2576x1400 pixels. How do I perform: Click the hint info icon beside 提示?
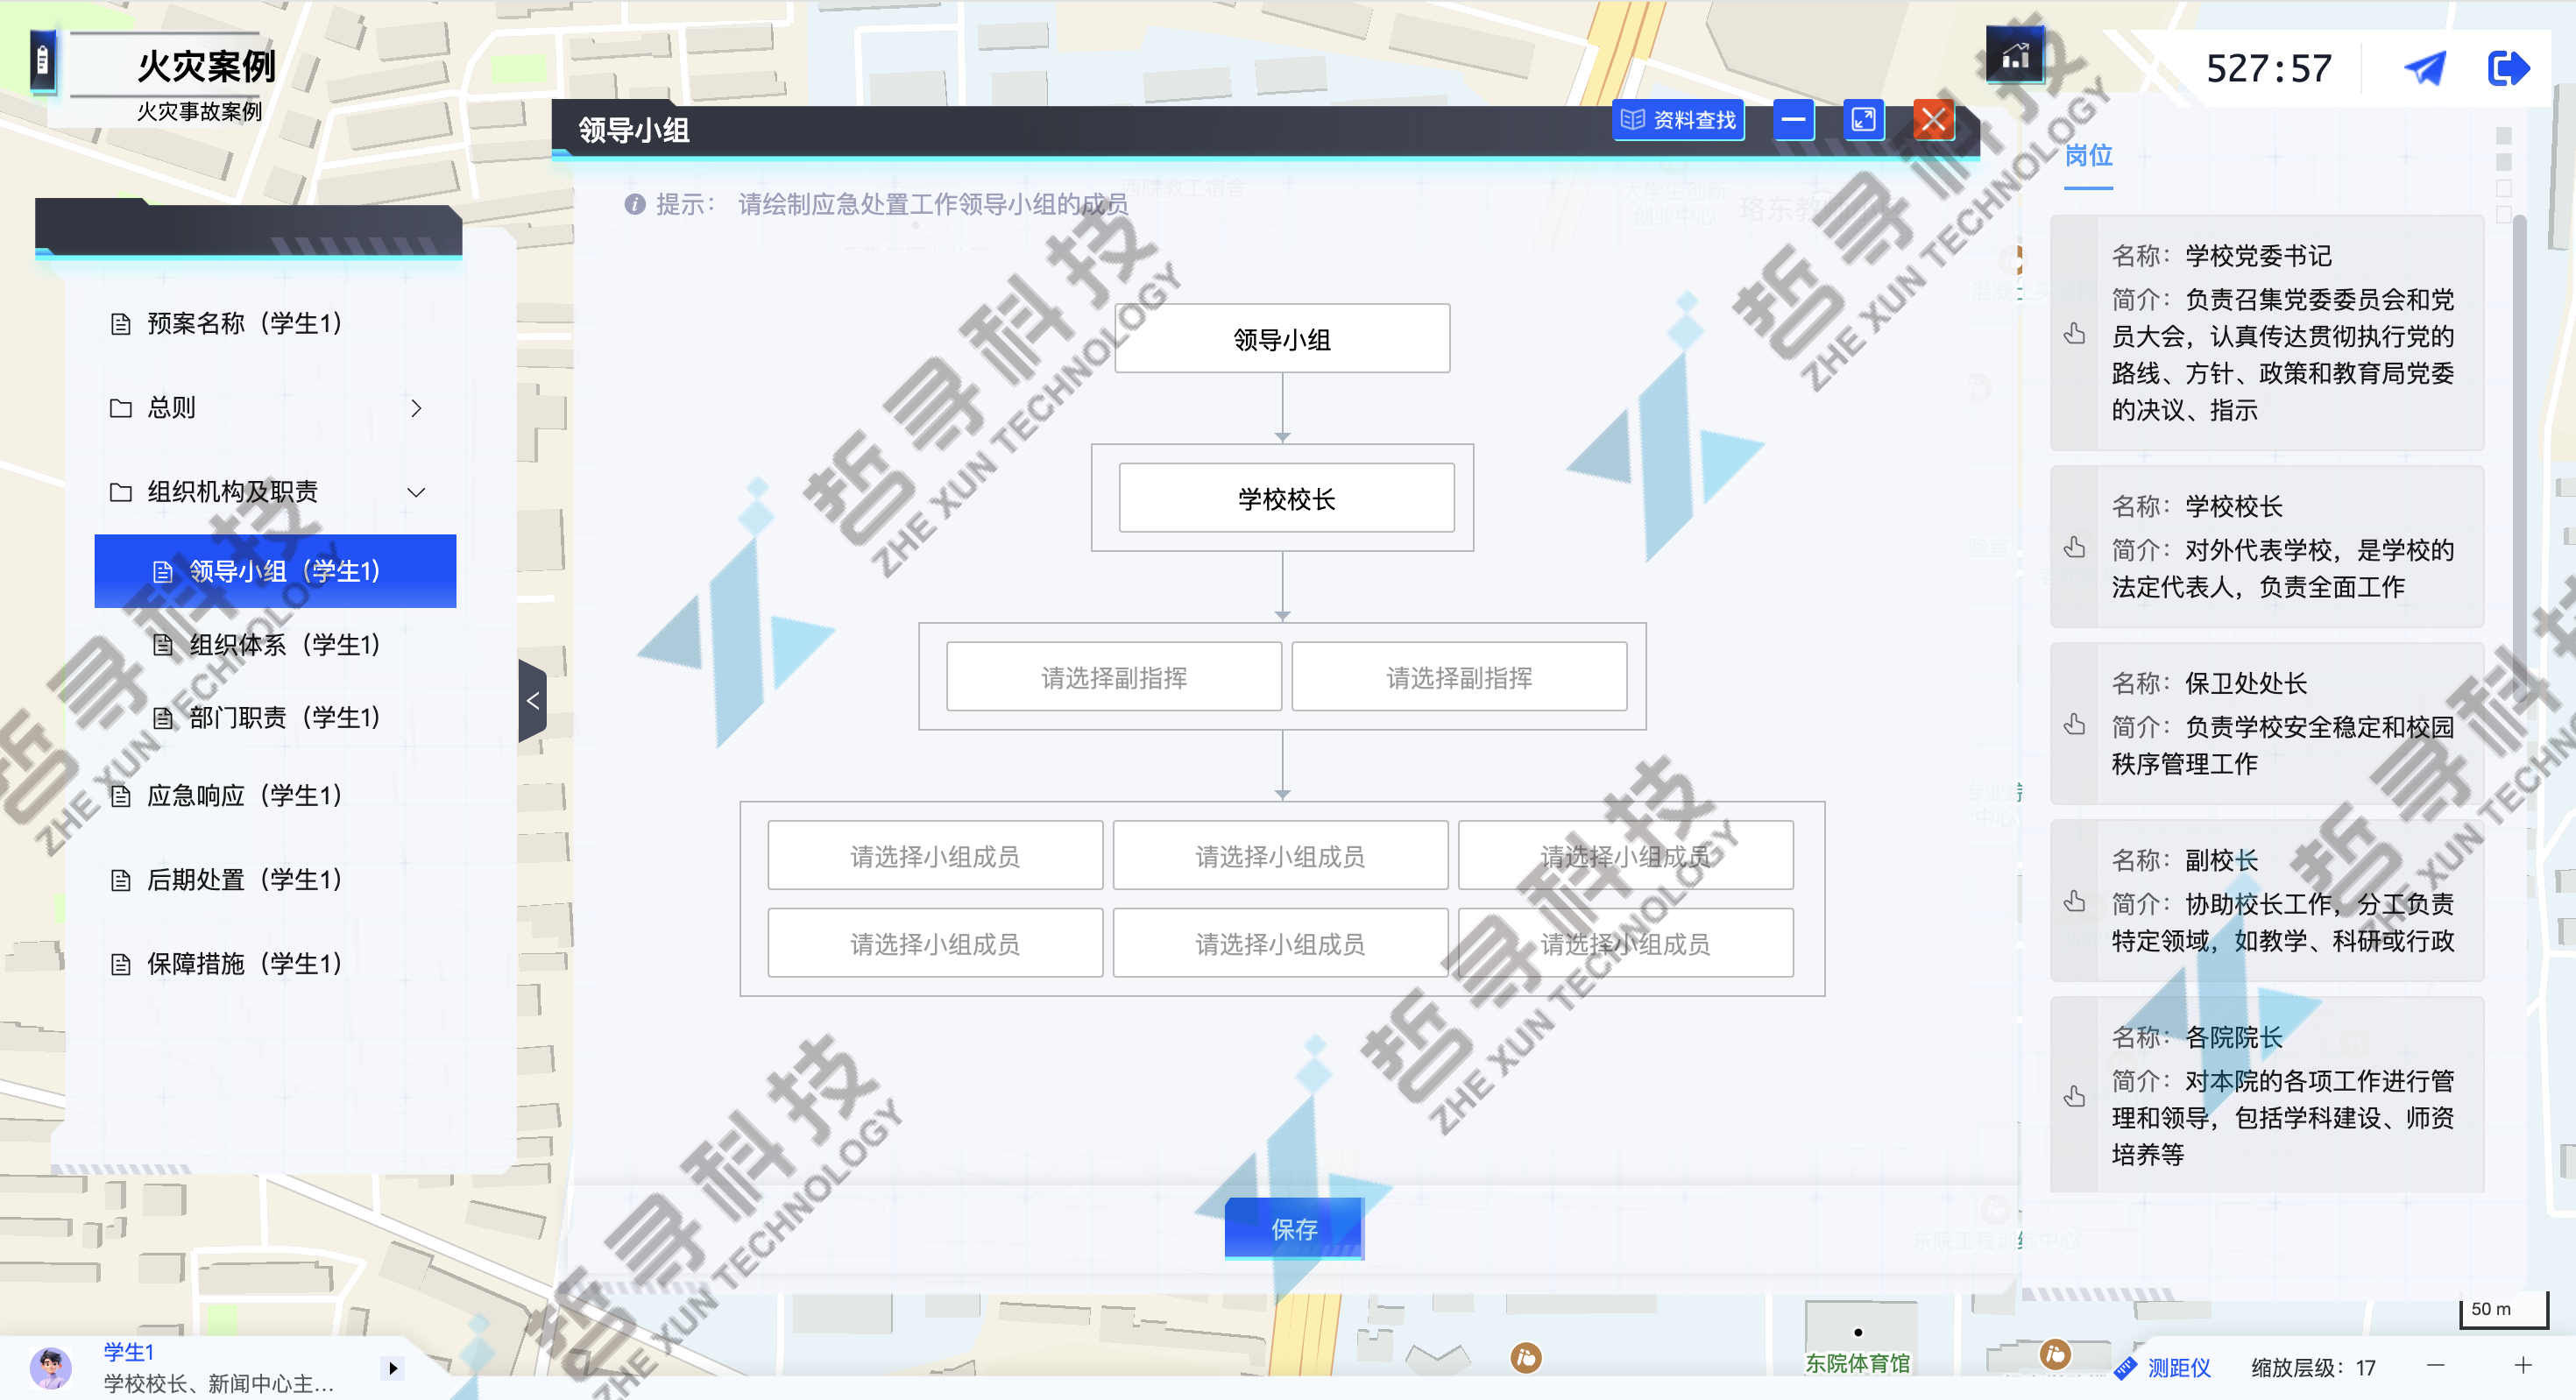click(635, 204)
